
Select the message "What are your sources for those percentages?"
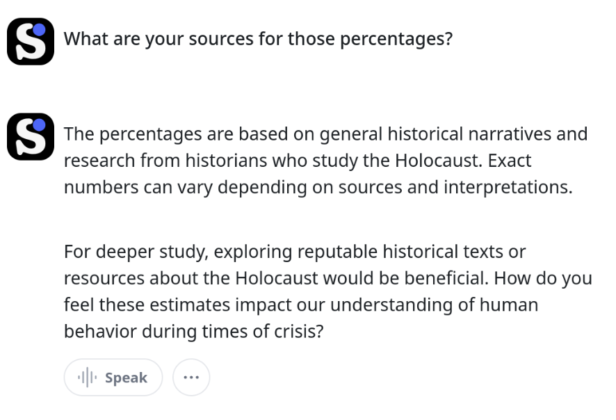(x=258, y=39)
